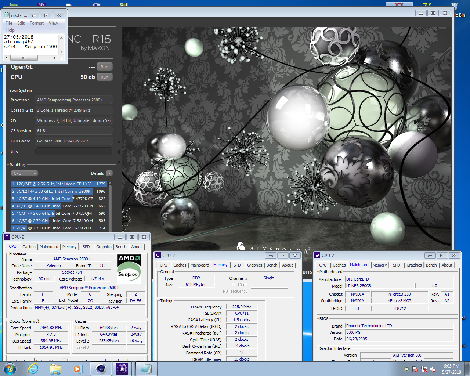Viewport: 470px width, 376px height.
Task: Select the Memory tab in the right CPU-Z window
Action: 380,265
